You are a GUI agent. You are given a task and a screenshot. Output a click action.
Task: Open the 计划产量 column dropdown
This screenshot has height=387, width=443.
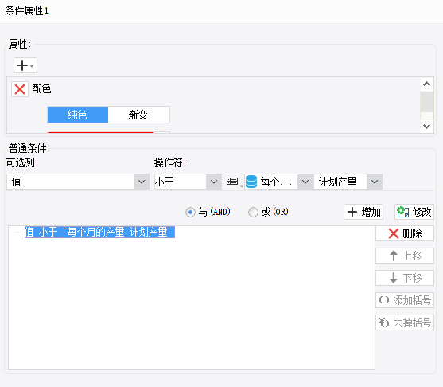[348, 182]
